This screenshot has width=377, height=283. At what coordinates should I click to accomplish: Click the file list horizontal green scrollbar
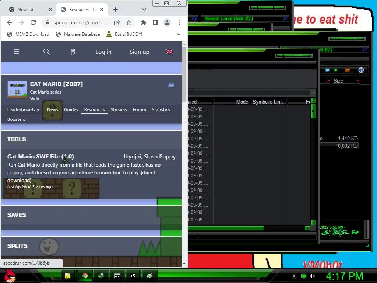[x=226, y=227]
